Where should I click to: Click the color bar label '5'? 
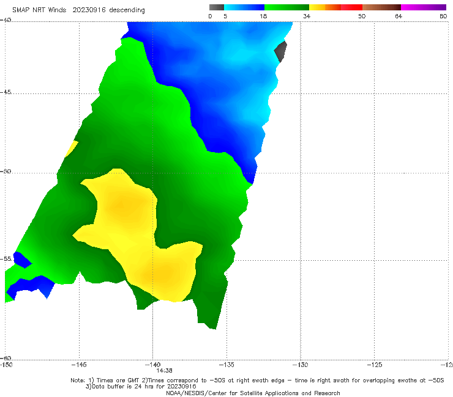point(225,16)
